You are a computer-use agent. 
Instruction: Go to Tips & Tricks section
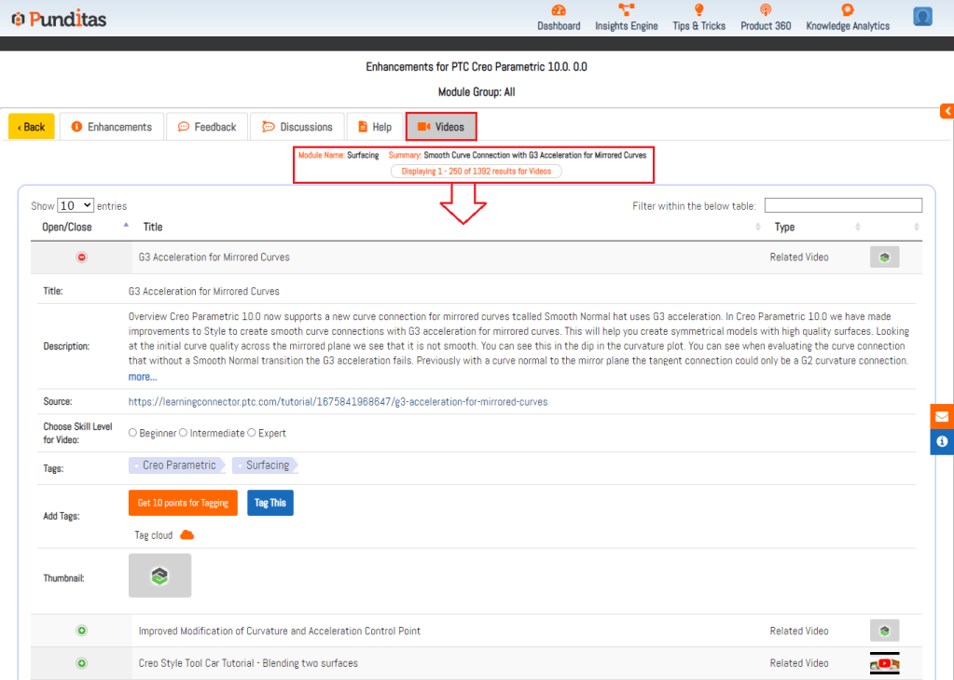[698, 17]
